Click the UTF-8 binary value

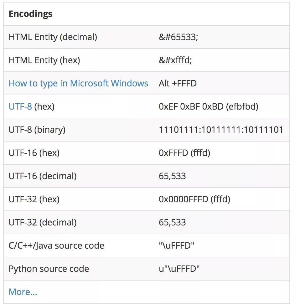221,130
